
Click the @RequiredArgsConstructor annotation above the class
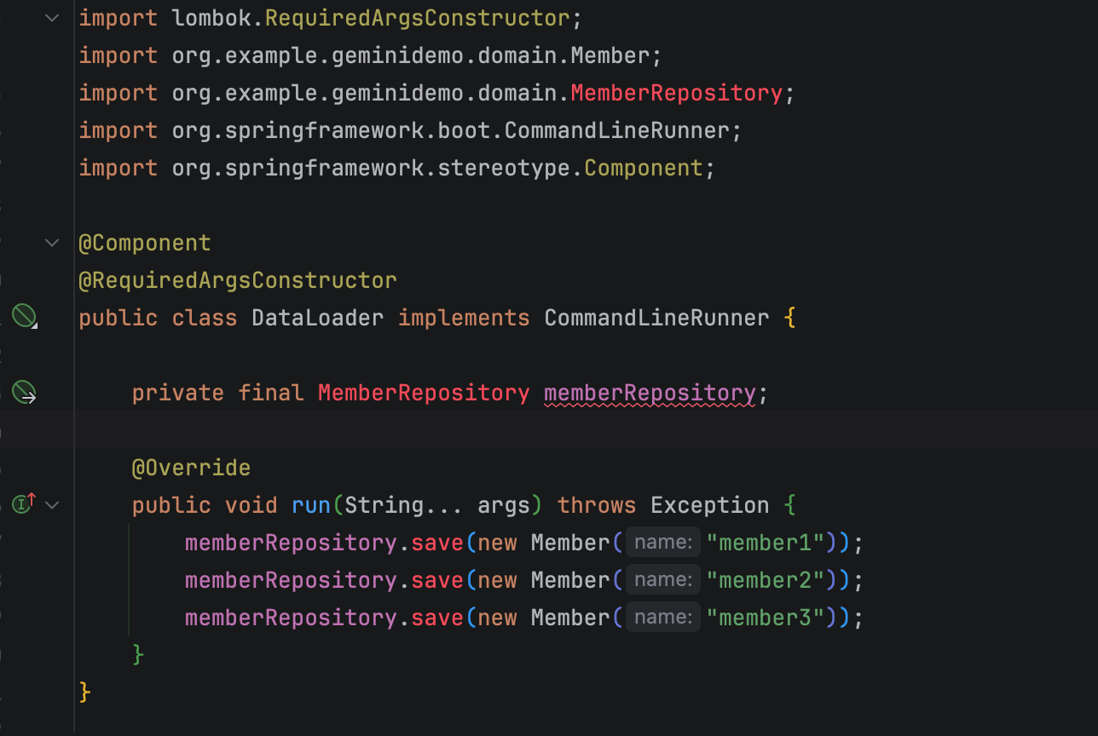238,280
